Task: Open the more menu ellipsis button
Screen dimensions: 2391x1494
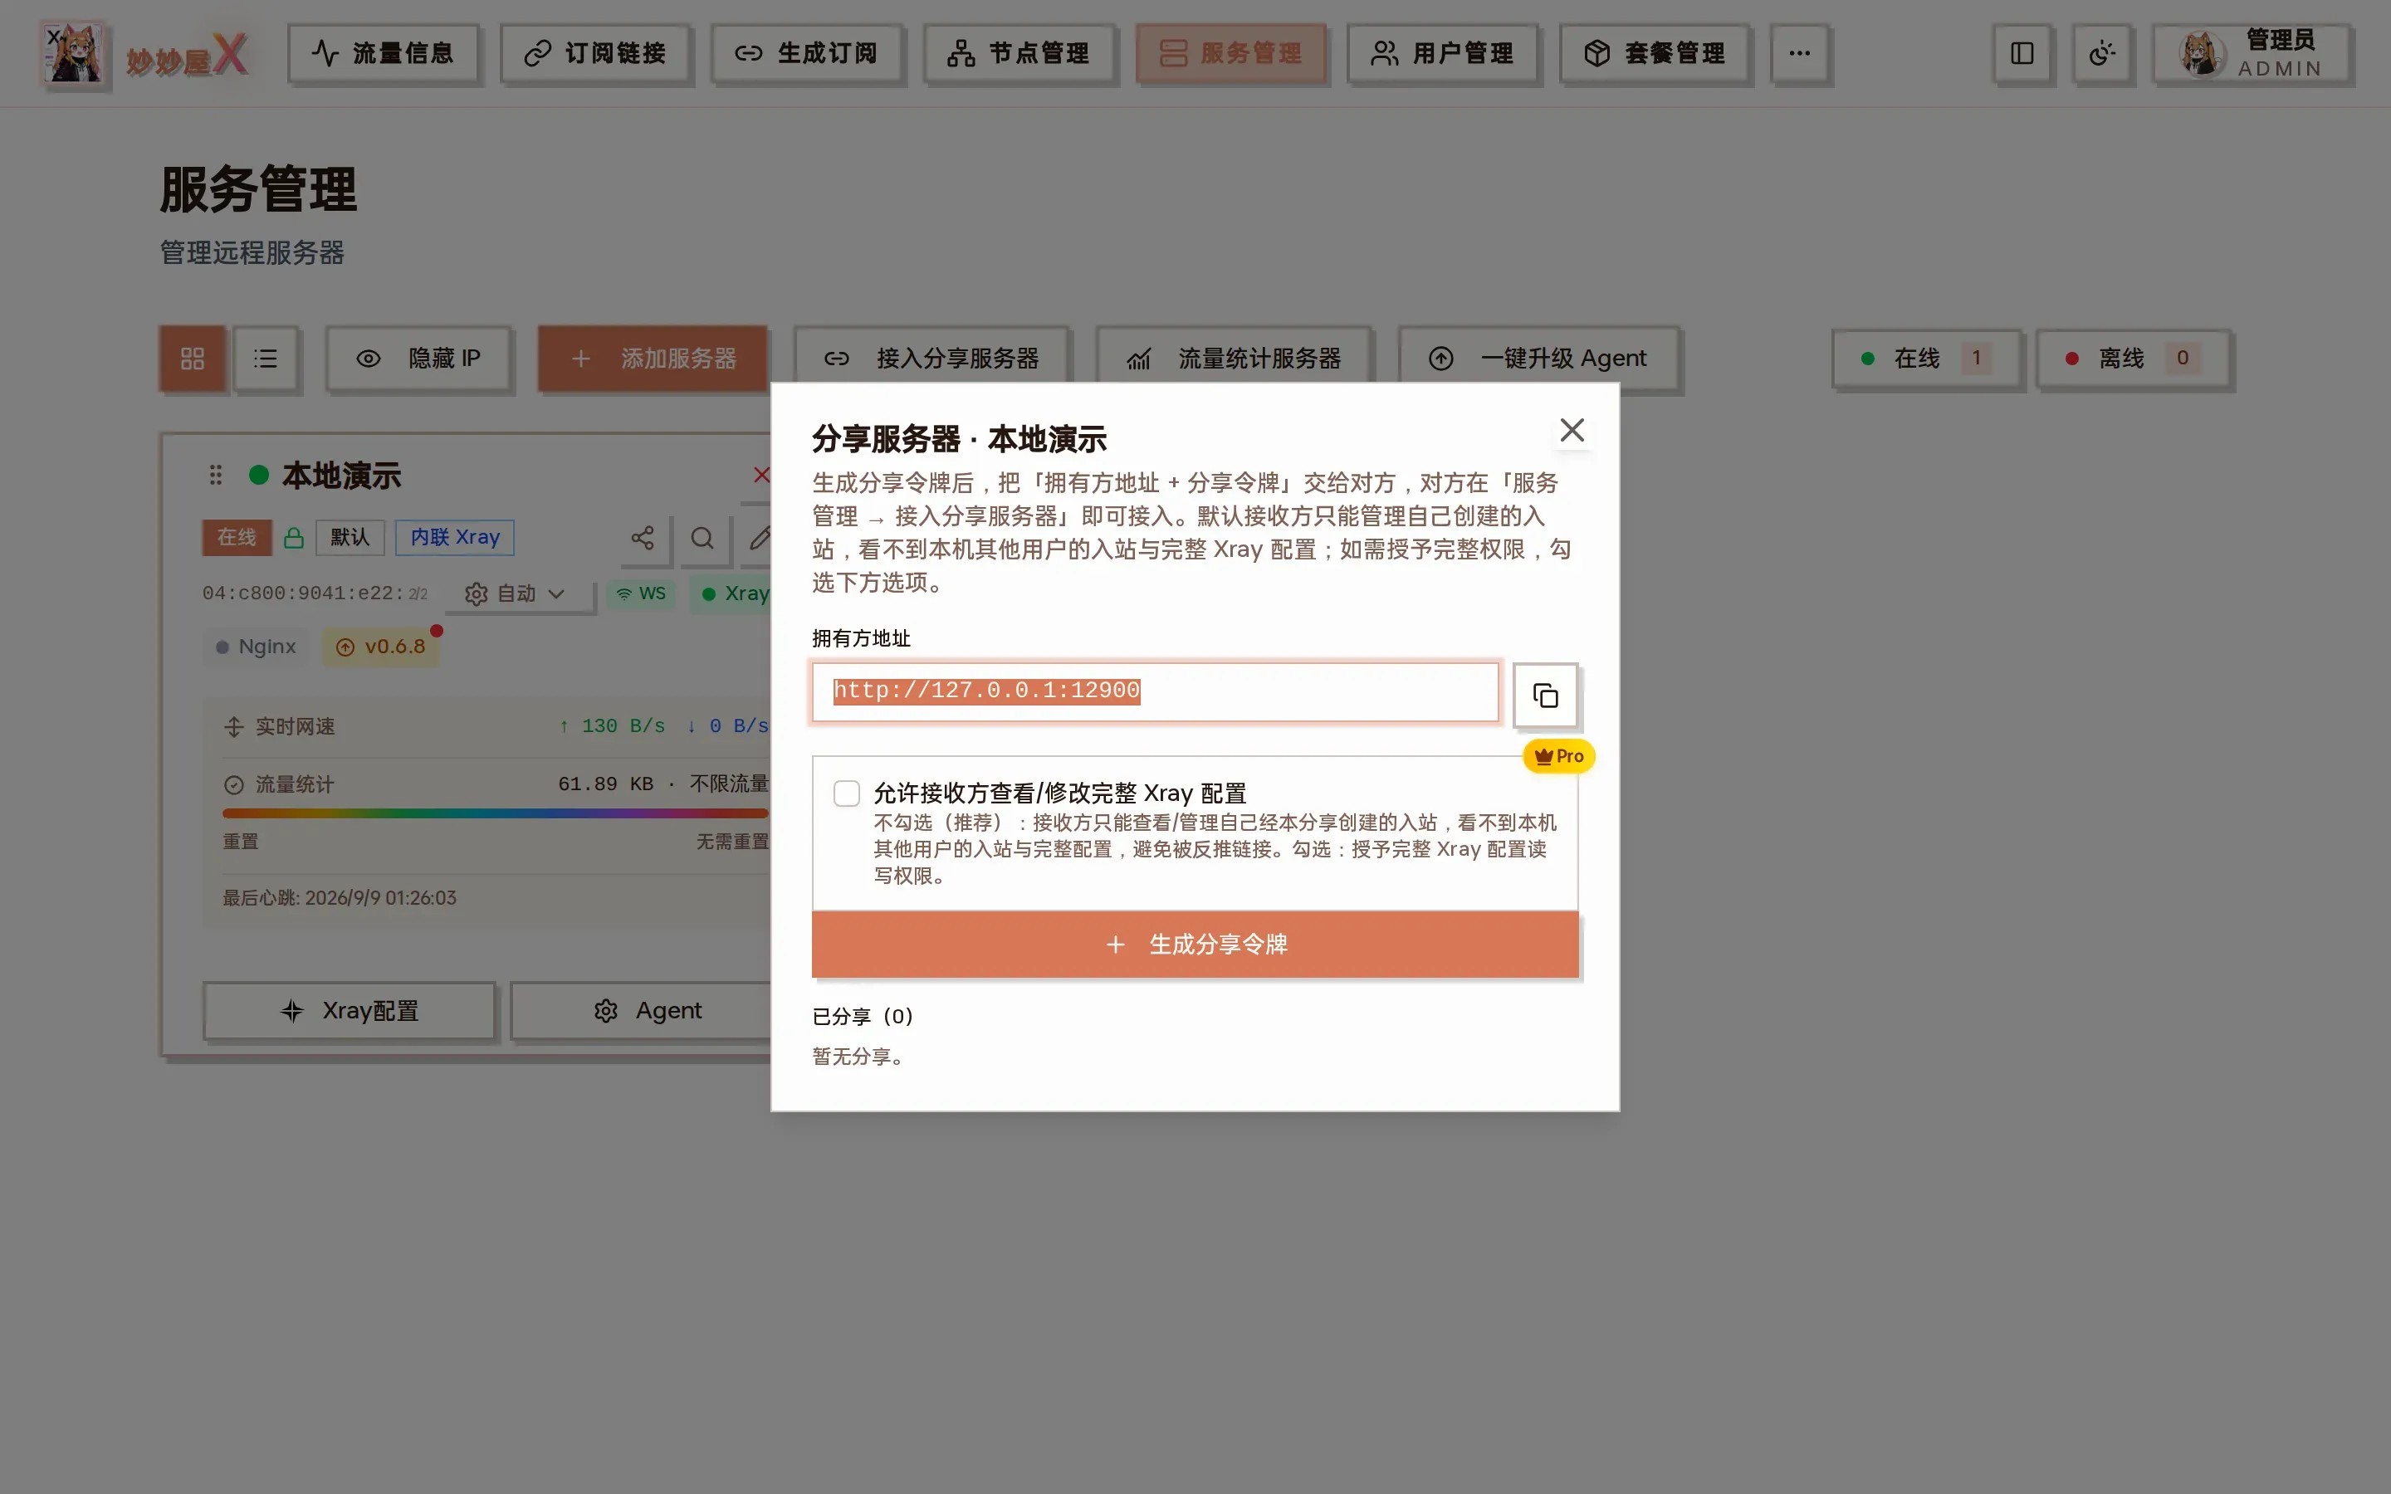Action: [x=1800, y=53]
